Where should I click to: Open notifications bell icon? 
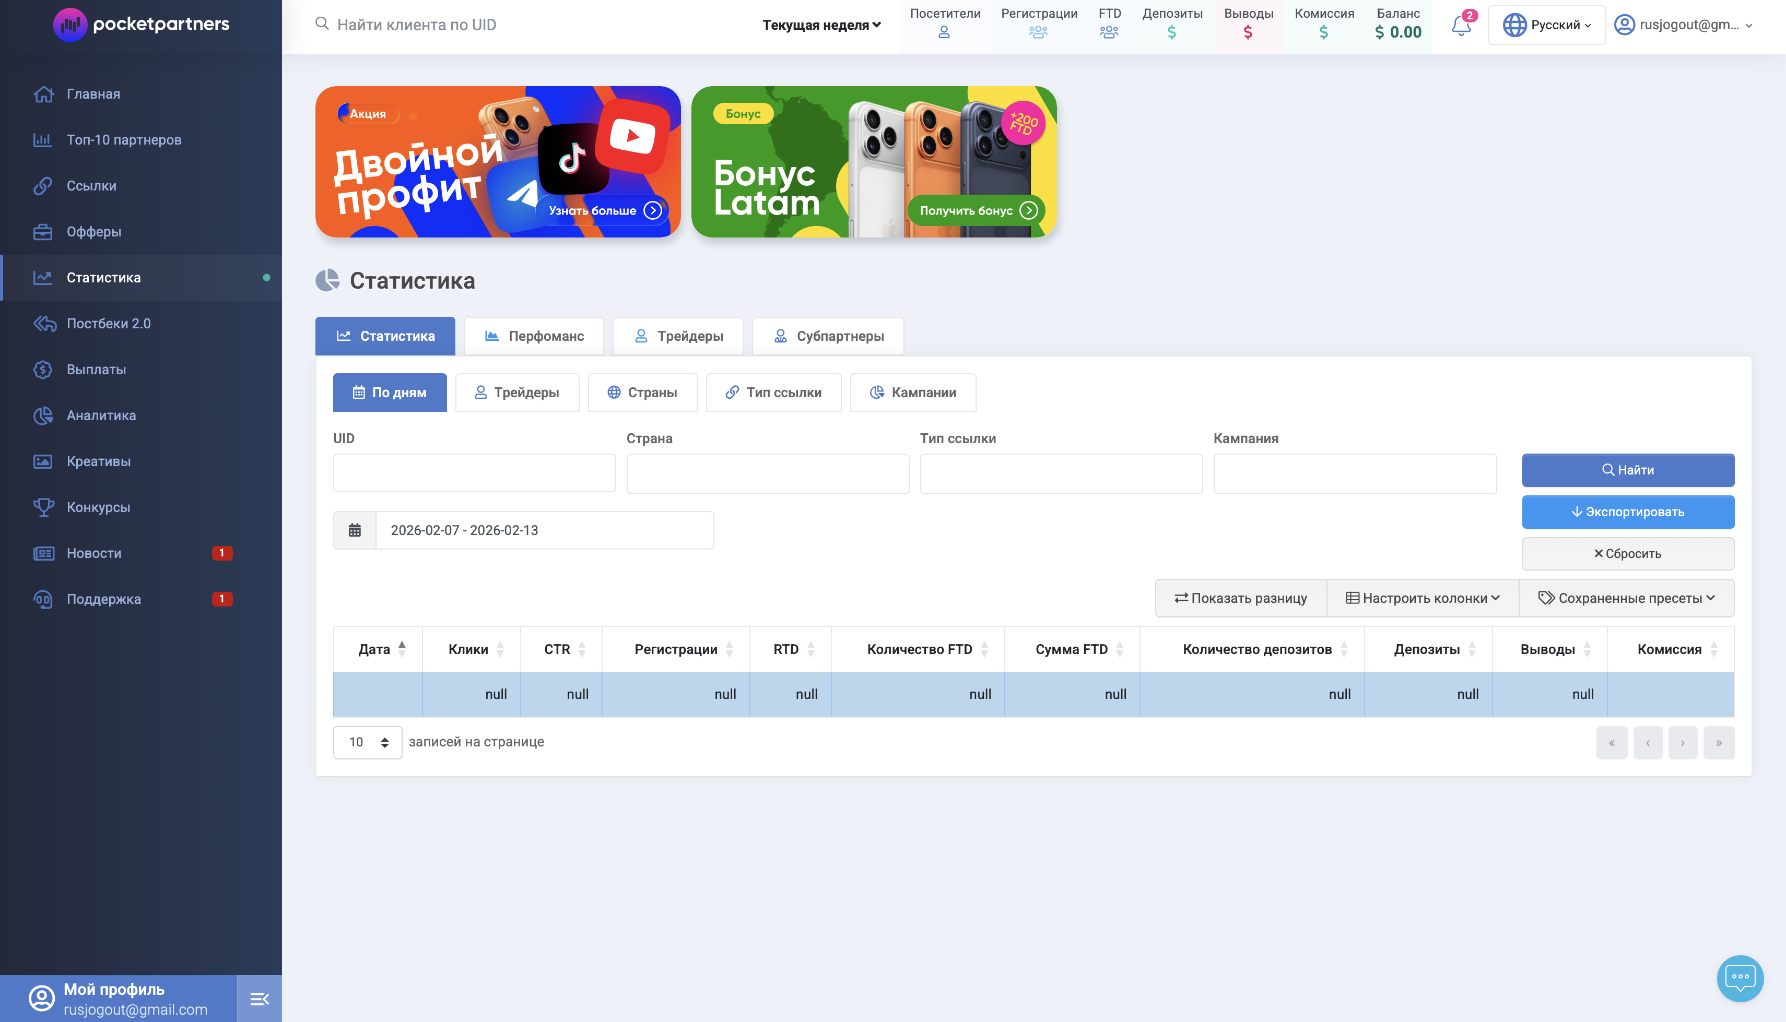pos(1461,26)
